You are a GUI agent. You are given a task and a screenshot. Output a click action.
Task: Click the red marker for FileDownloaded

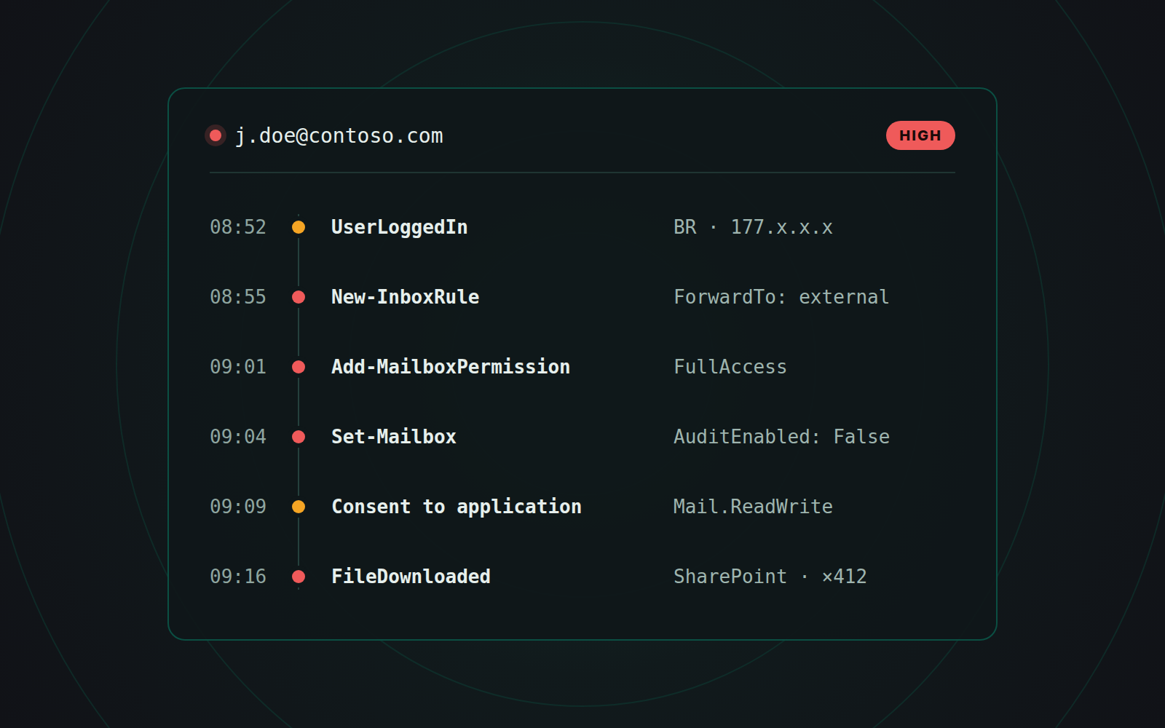(x=299, y=577)
